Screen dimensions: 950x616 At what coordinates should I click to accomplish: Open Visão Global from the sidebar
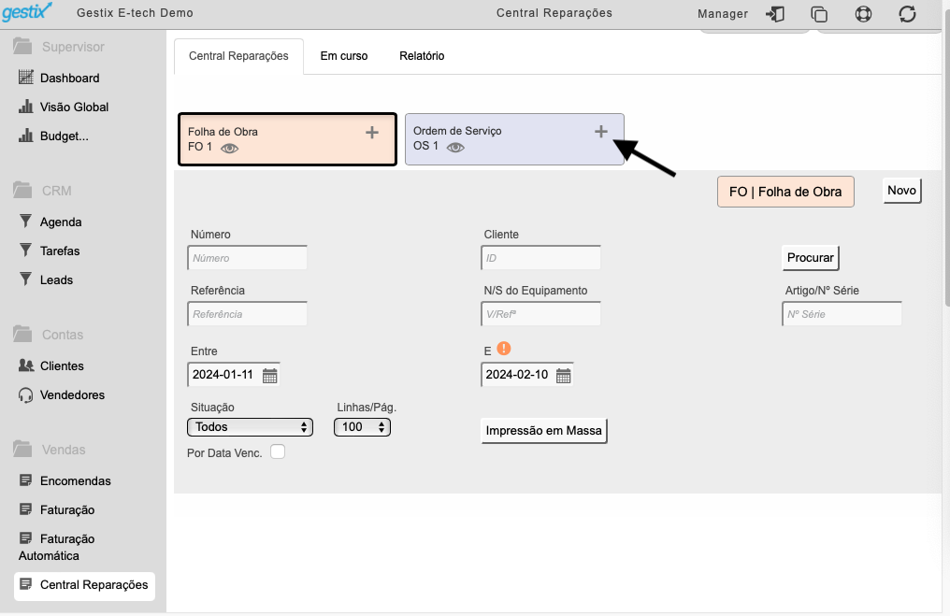[x=75, y=107]
